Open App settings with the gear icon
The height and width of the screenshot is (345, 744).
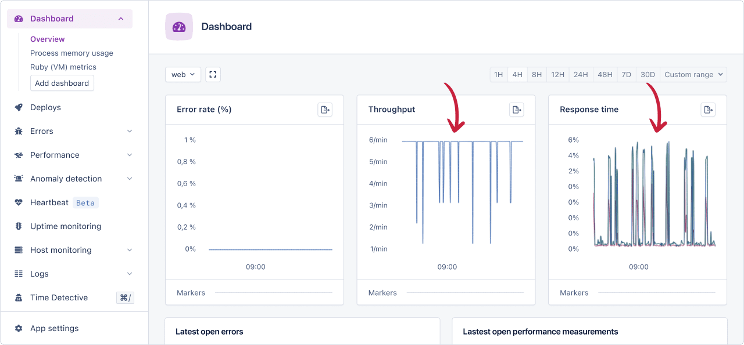[x=18, y=328]
